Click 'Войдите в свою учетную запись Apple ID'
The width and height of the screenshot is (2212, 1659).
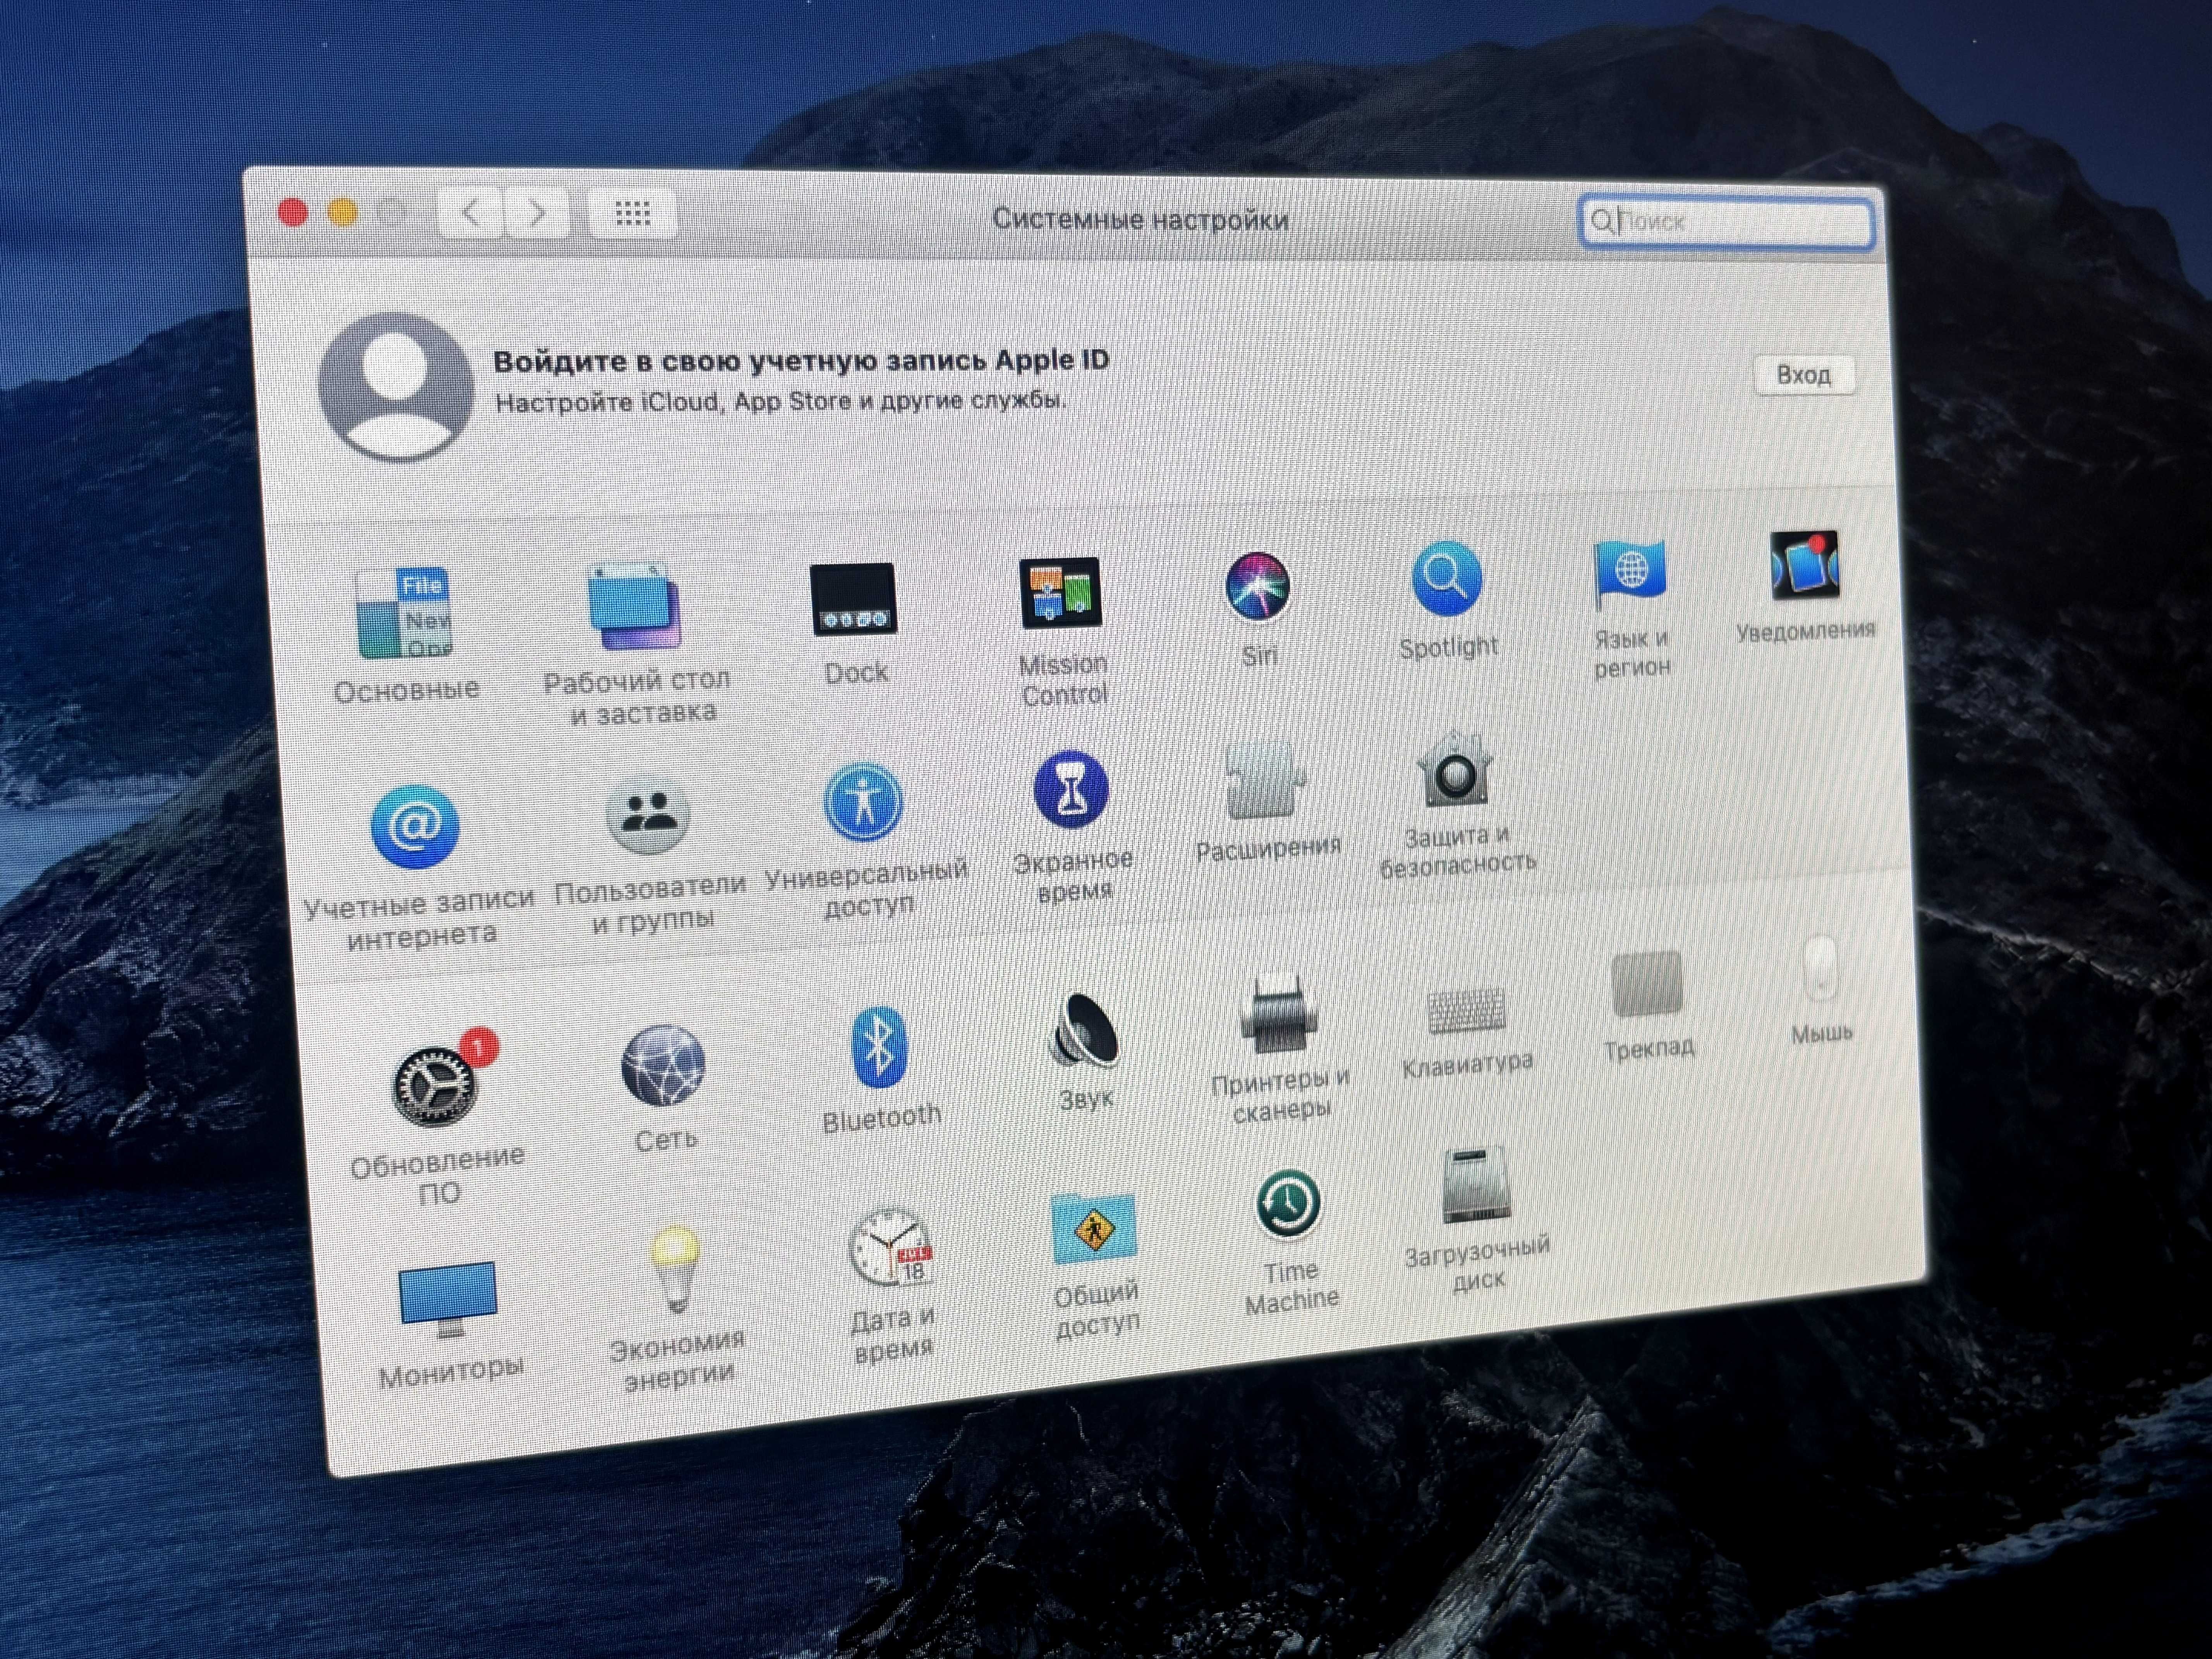[801, 361]
